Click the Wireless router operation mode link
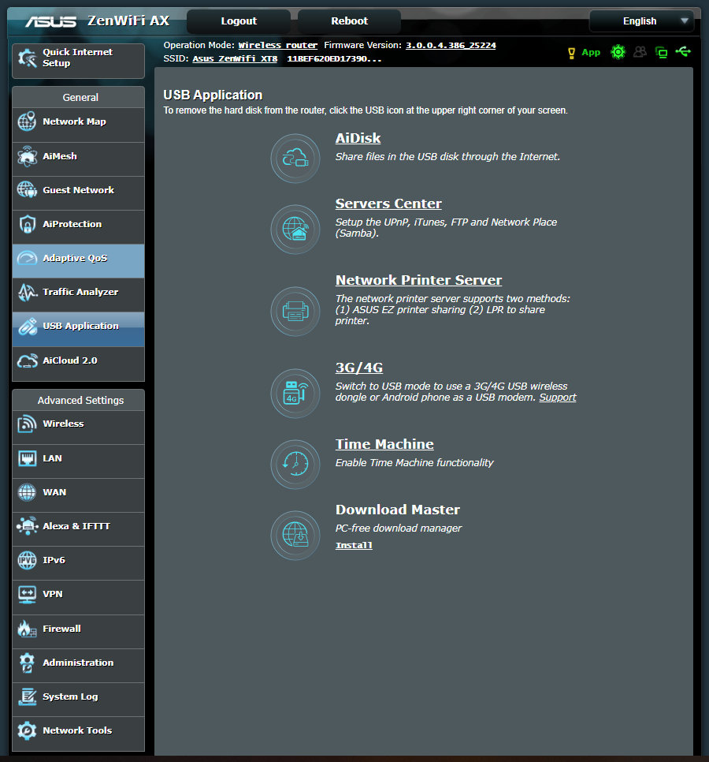Viewport: 709px width, 762px height. pos(277,45)
